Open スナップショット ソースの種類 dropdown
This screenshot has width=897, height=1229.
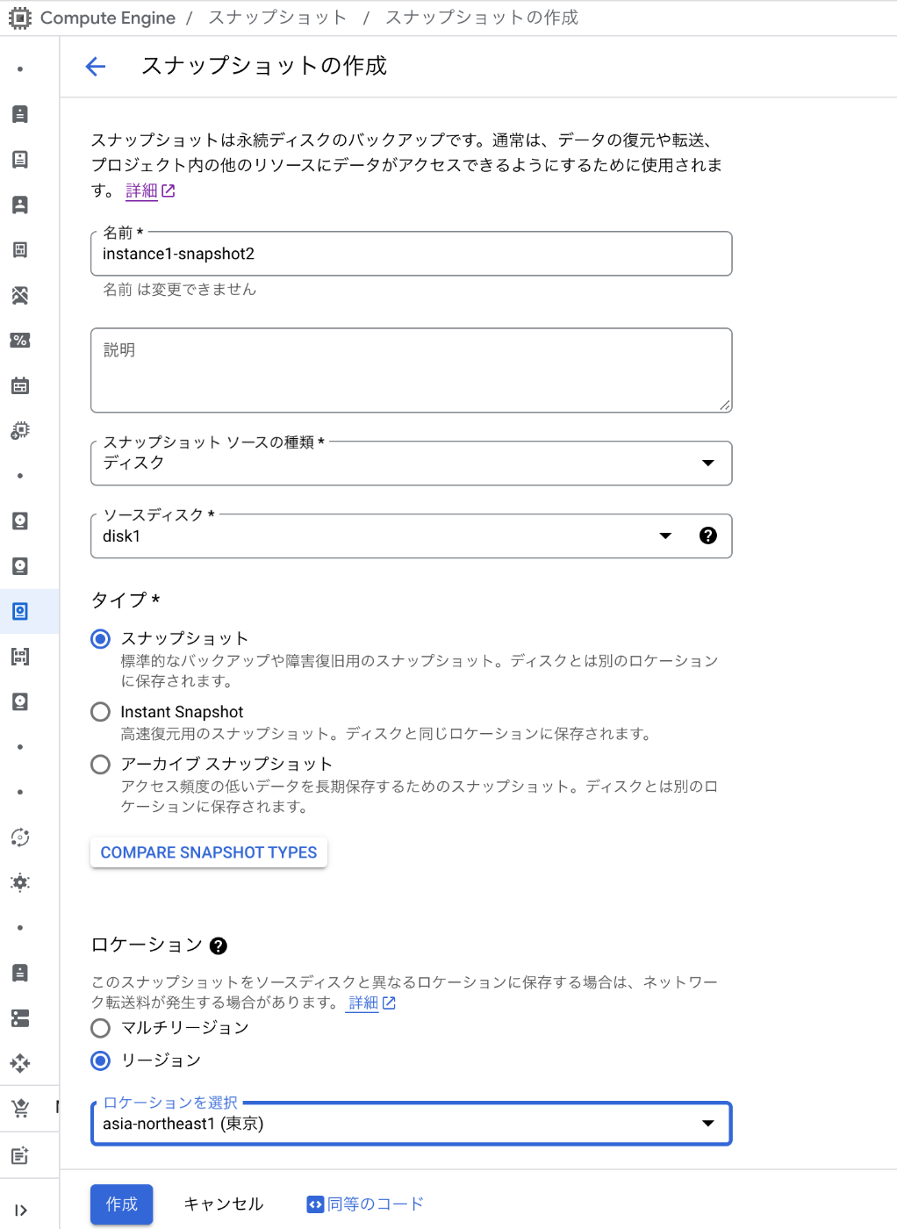[x=412, y=463]
